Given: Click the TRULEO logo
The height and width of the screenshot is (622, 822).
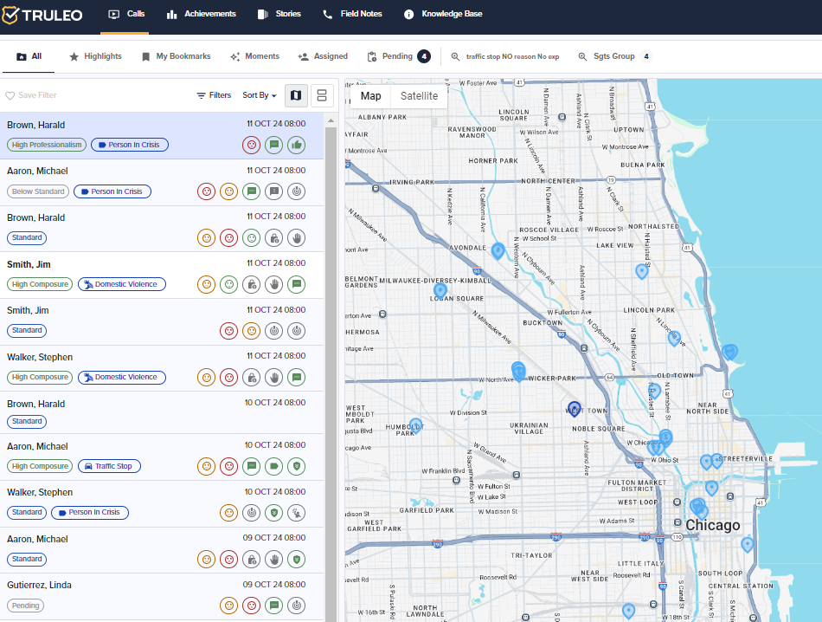Looking at the screenshot, I should (x=42, y=16).
